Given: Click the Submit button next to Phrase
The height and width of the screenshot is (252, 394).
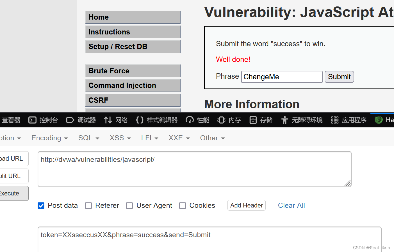Looking at the screenshot, I should (339, 77).
